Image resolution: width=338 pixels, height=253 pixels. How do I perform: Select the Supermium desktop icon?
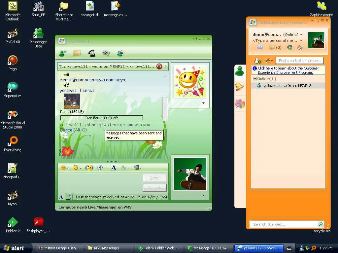[13, 90]
